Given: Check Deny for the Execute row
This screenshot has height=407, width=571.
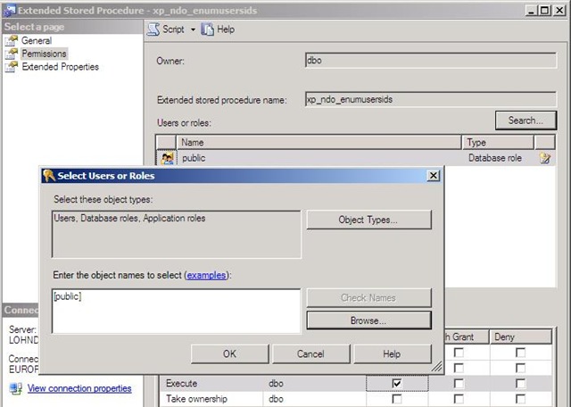Looking at the screenshot, I should tap(521, 383).
